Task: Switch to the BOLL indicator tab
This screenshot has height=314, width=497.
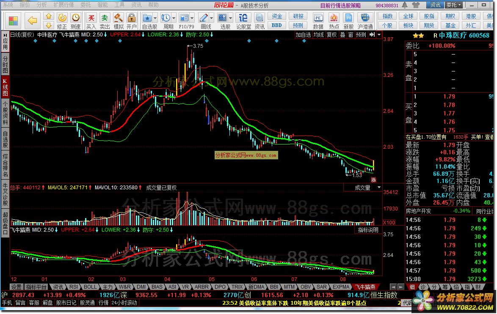Action: point(90,287)
